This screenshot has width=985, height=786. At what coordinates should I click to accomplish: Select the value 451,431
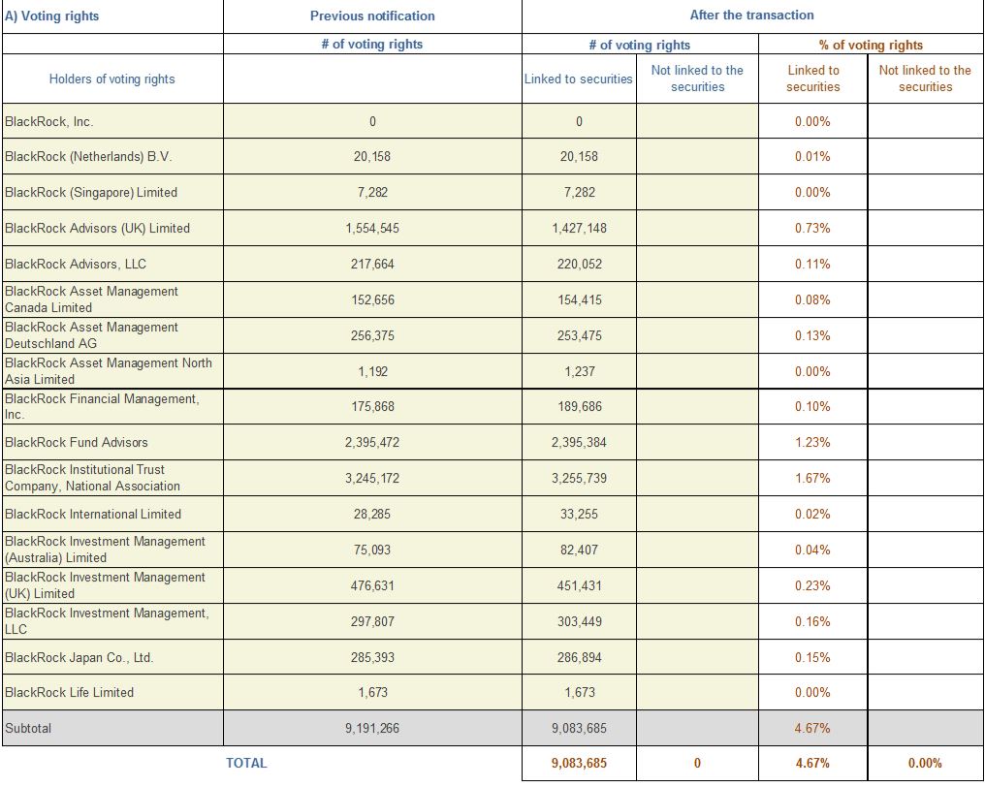click(579, 585)
